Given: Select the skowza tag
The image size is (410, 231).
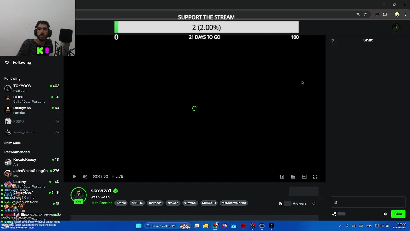Looking at the screenshot, I should (173, 203).
